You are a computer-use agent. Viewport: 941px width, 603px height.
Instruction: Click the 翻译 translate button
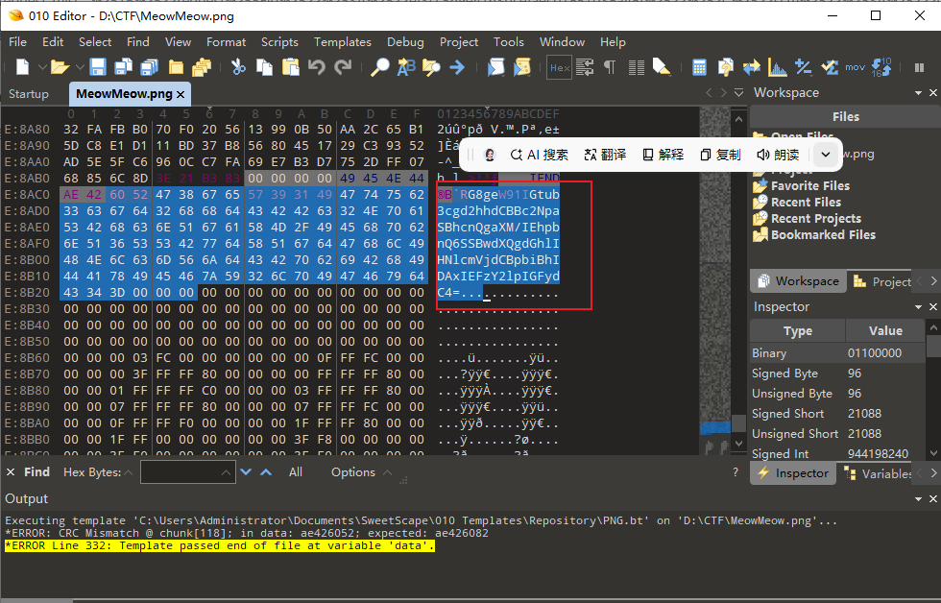(605, 155)
